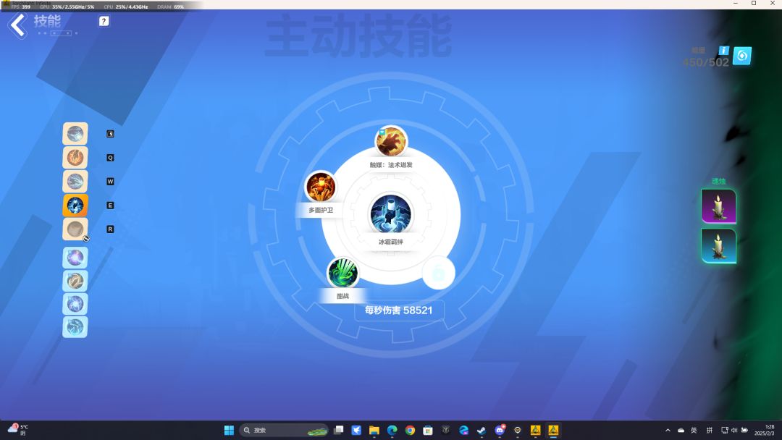Click the 450/502 energy value
The width and height of the screenshot is (782, 440).
706,62
